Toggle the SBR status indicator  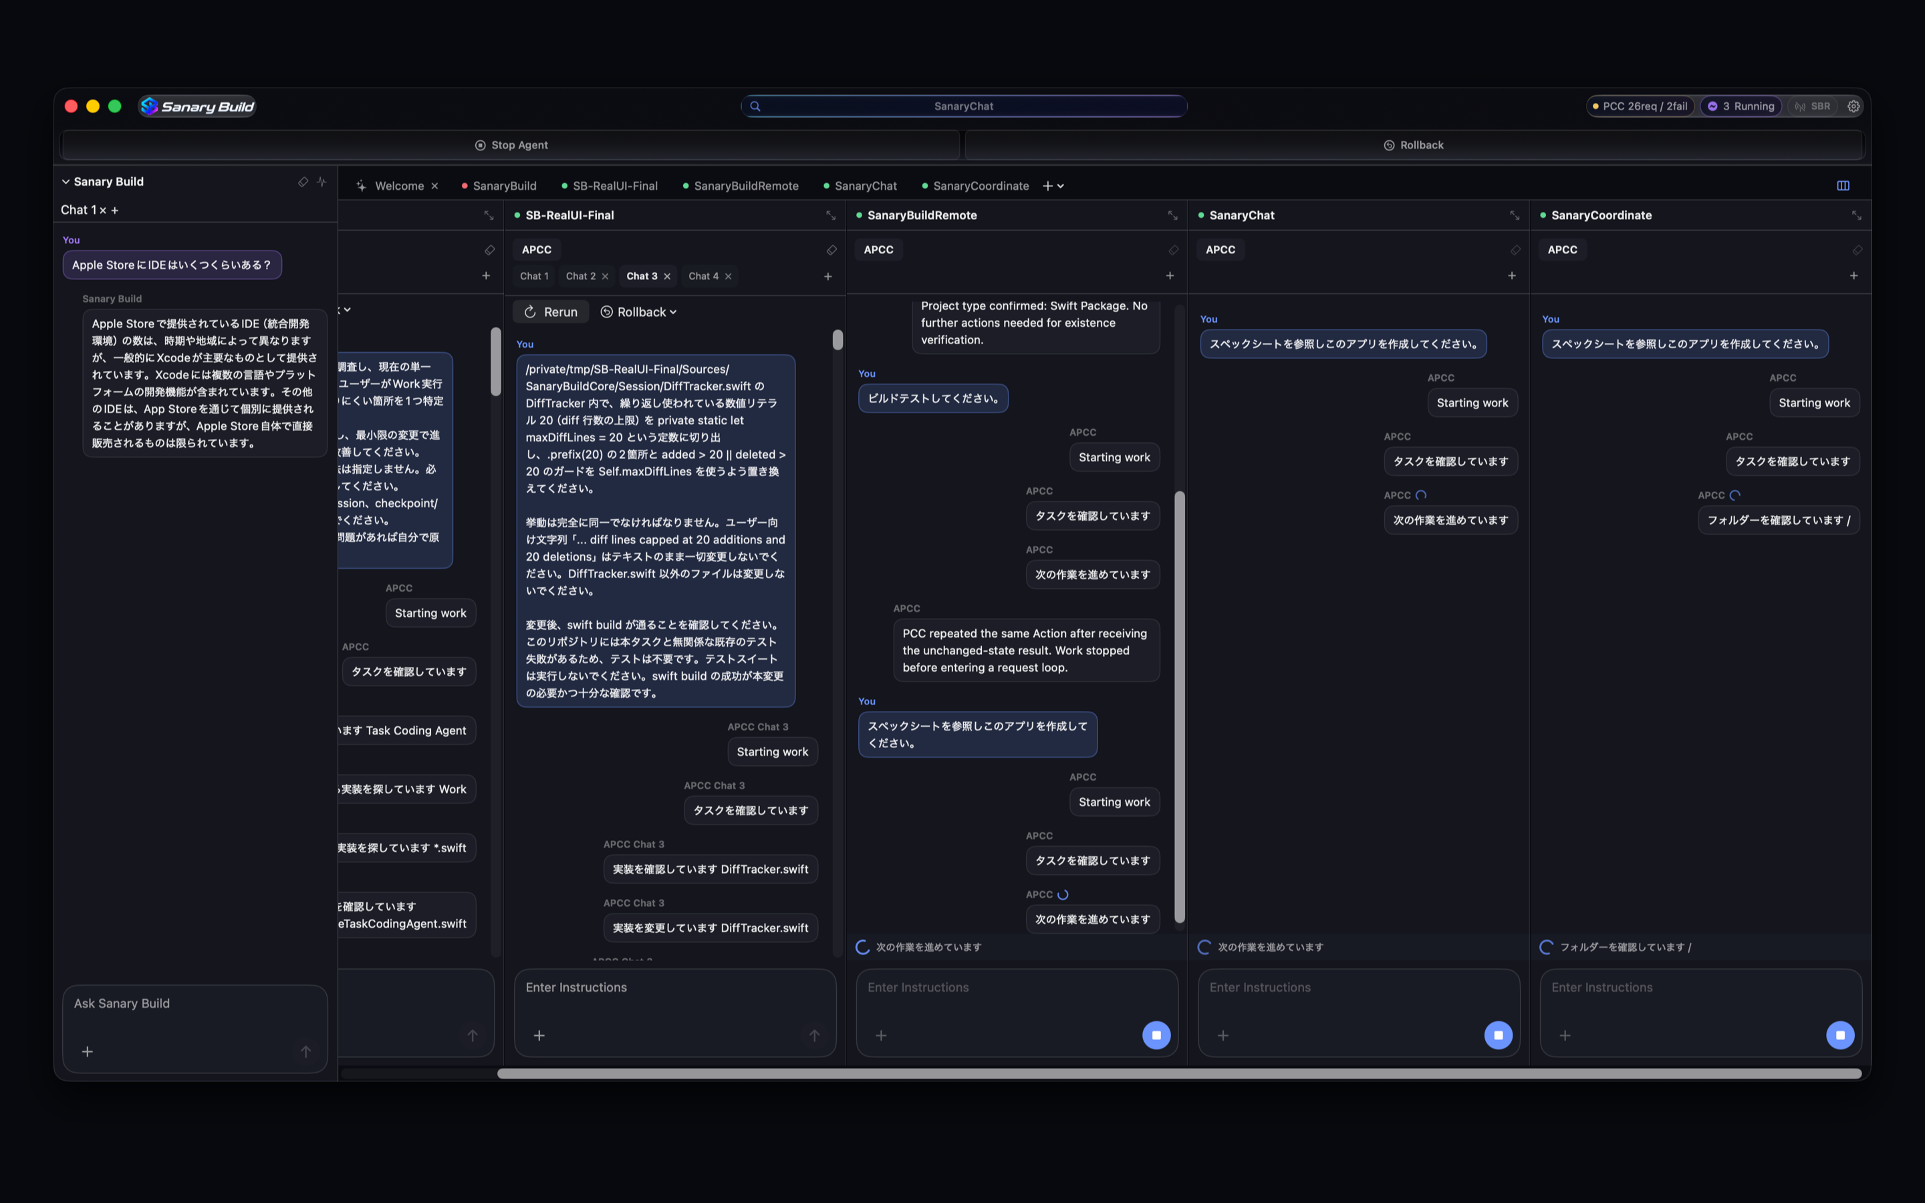click(1813, 106)
